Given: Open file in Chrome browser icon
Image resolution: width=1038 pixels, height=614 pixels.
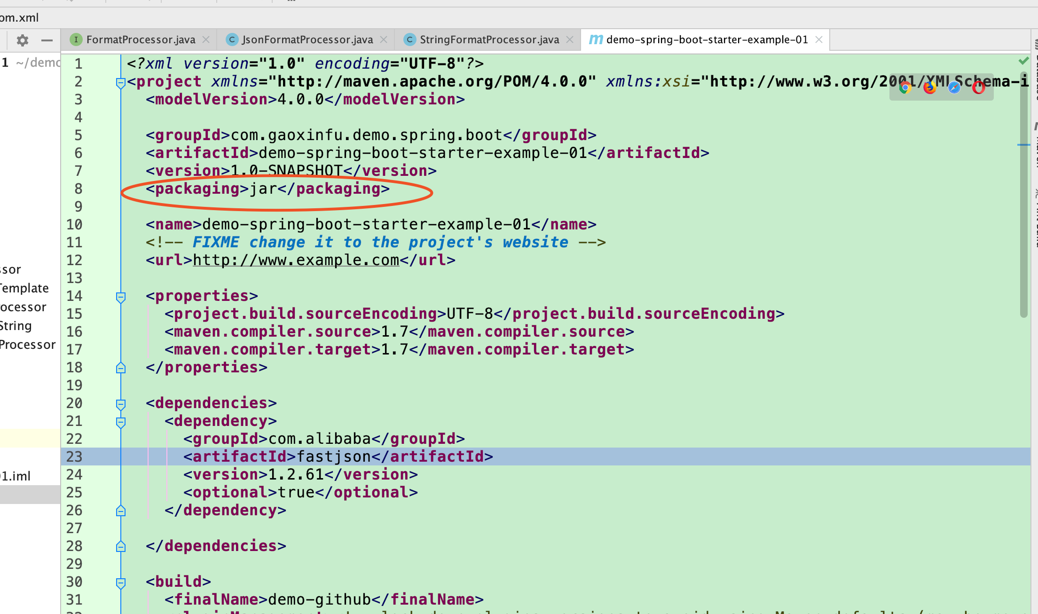Looking at the screenshot, I should tap(905, 87).
